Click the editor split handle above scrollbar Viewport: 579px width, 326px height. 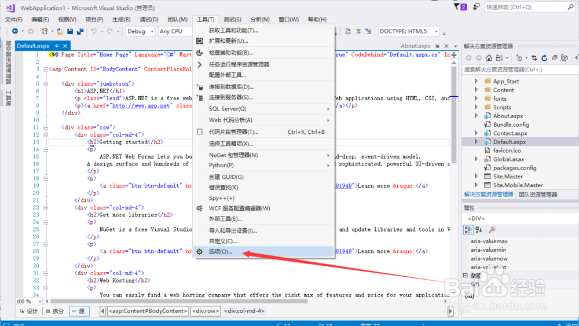pyautogui.click(x=454, y=54)
